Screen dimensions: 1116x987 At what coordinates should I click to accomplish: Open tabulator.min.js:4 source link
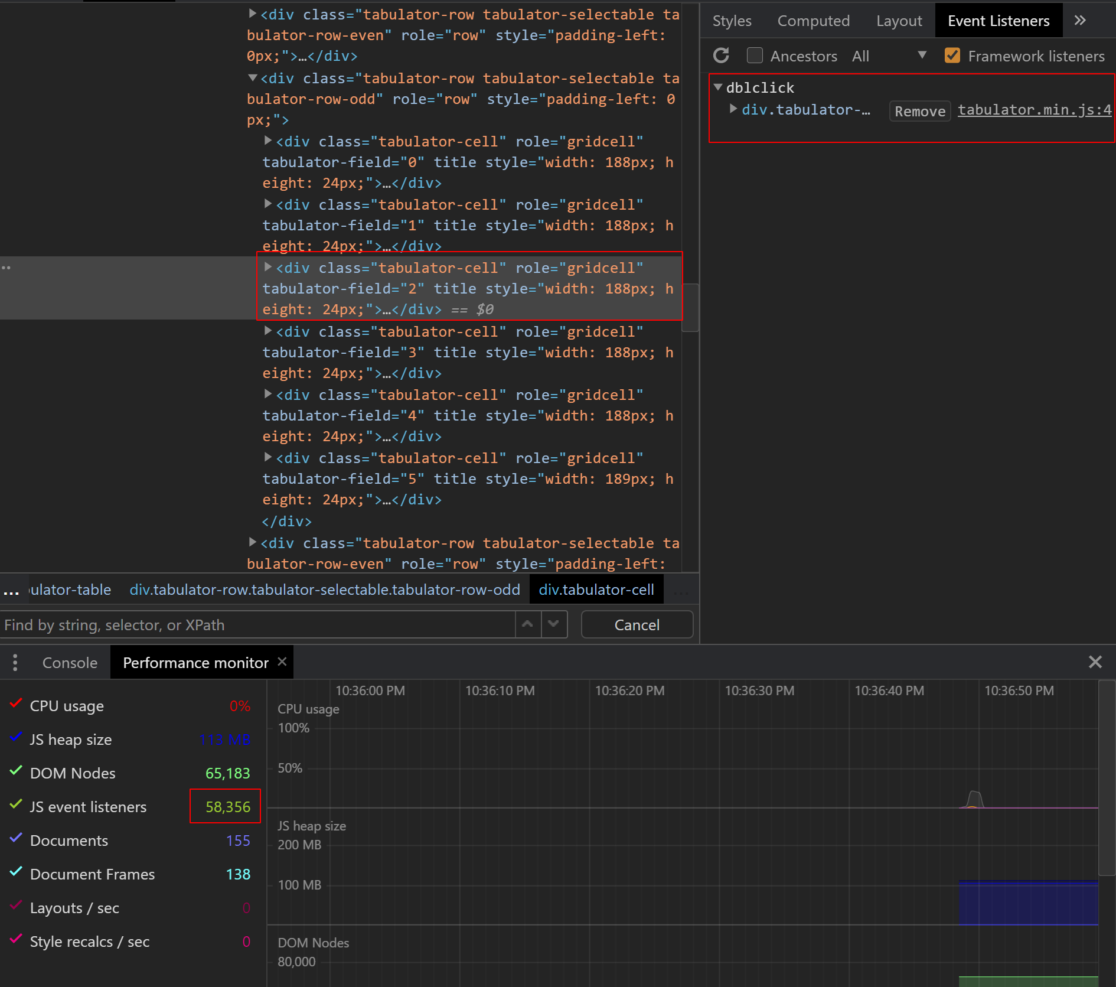1033,109
